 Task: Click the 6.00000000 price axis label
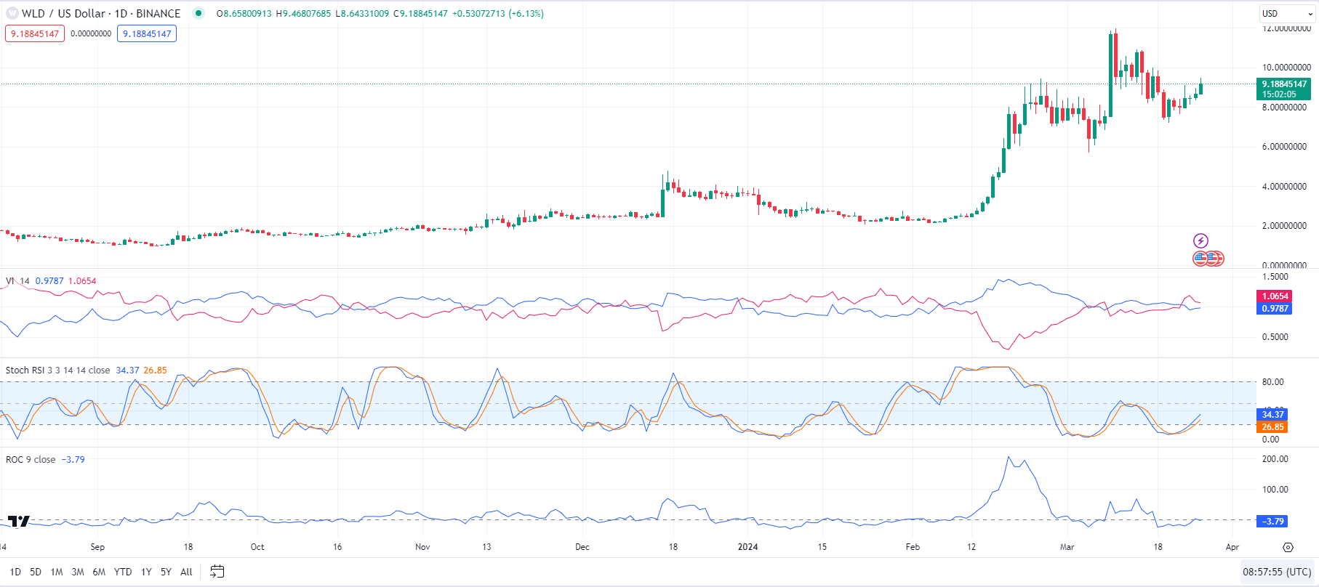coord(1284,147)
